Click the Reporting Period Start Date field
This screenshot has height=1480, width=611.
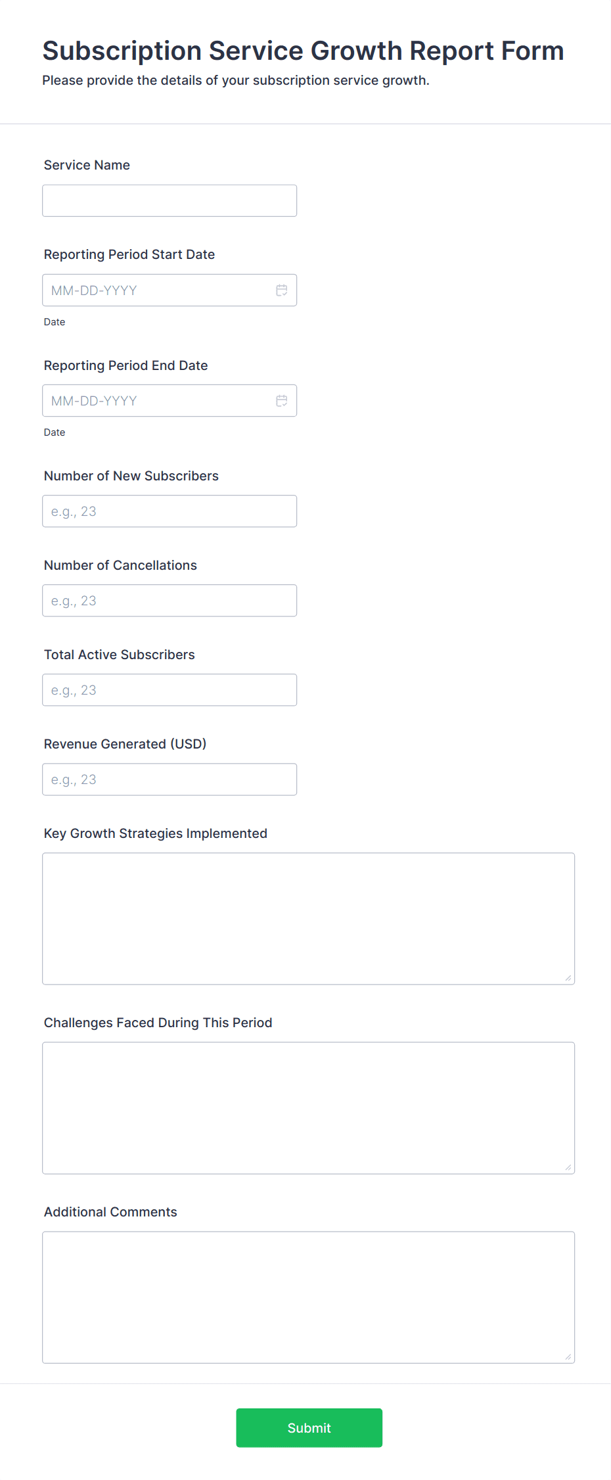[x=158, y=290]
